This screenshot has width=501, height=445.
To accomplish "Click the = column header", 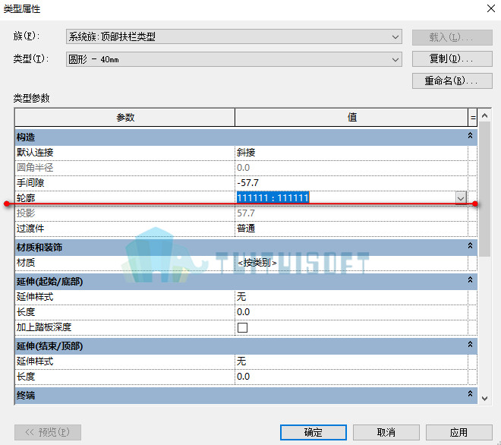I will pyautogui.click(x=473, y=117).
